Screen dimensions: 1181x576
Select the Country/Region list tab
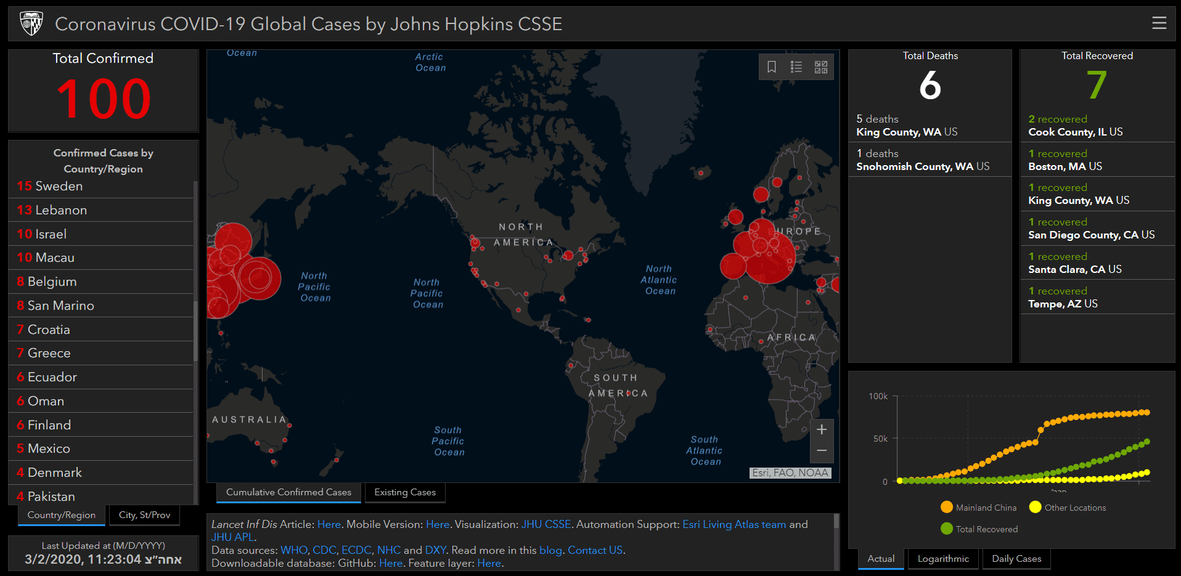point(62,515)
